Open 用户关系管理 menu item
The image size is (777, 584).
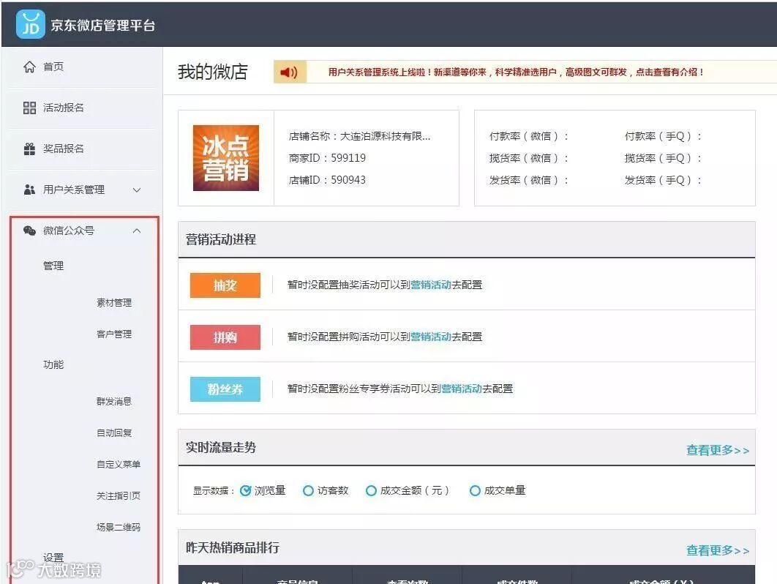point(74,190)
